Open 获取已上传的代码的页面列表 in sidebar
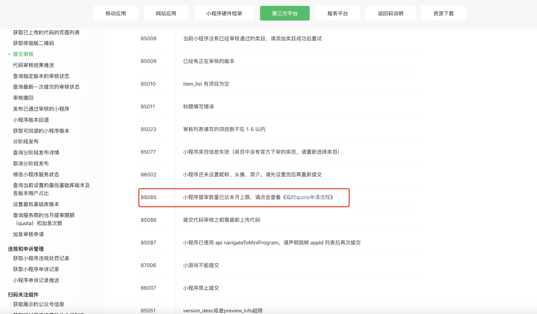Viewport: 537px width, 314px height. (46, 32)
